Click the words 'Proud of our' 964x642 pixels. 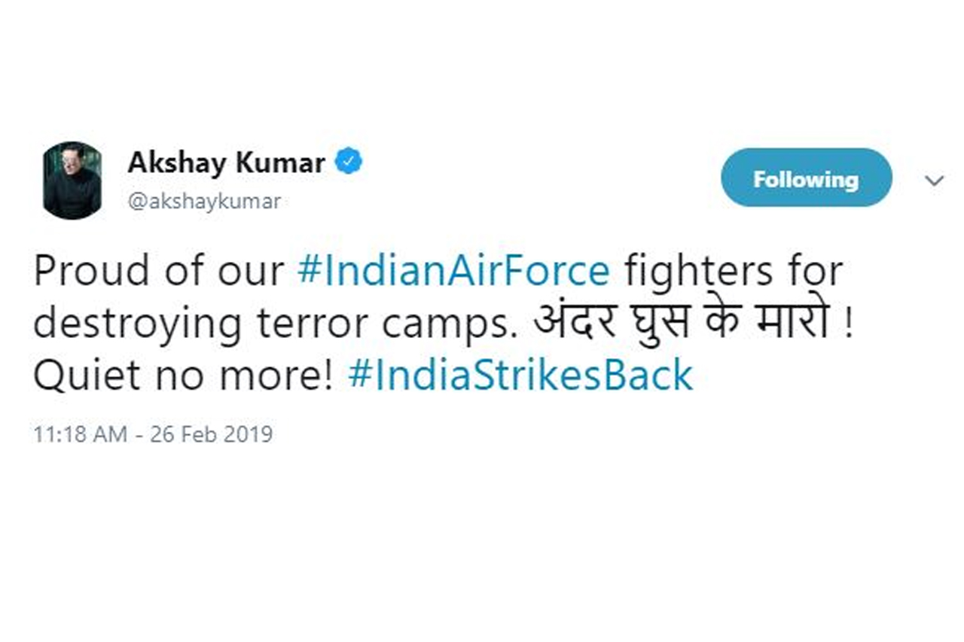(x=158, y=271)
